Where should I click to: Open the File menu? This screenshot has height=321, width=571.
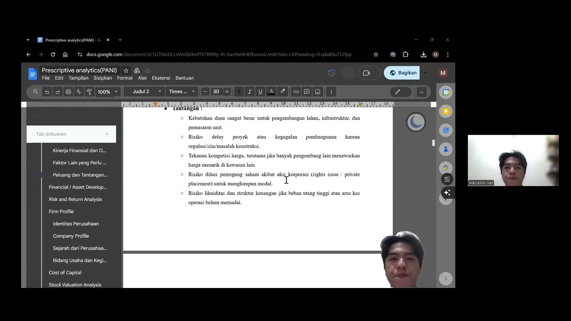[46, 78]
